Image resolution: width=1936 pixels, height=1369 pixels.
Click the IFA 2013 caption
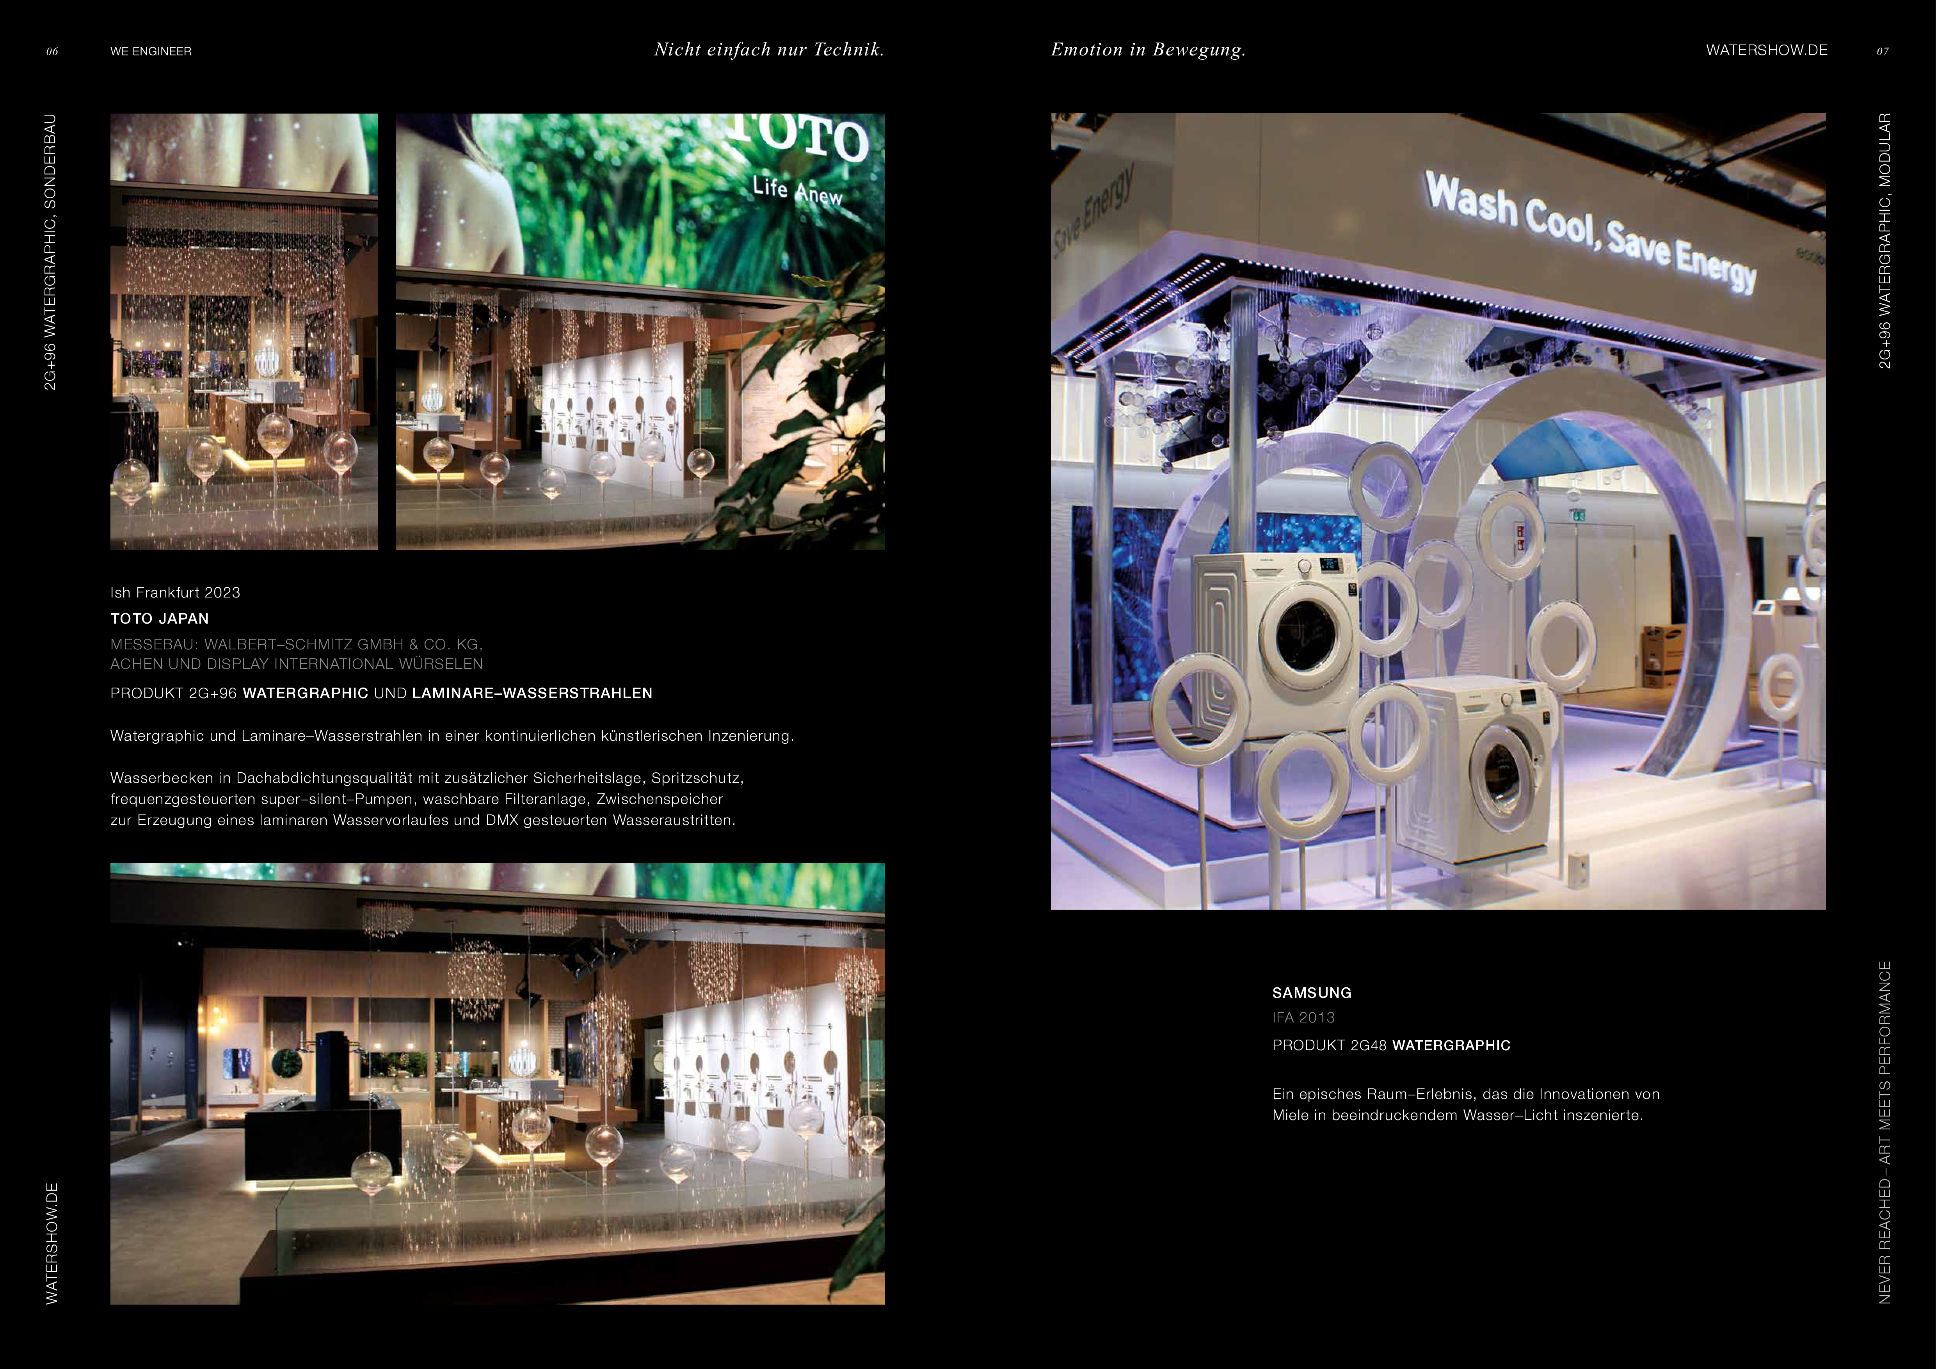pyautogui.click(x=1303, y=1017)
